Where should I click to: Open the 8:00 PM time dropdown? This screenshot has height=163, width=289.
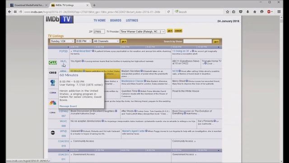point(84,41)
